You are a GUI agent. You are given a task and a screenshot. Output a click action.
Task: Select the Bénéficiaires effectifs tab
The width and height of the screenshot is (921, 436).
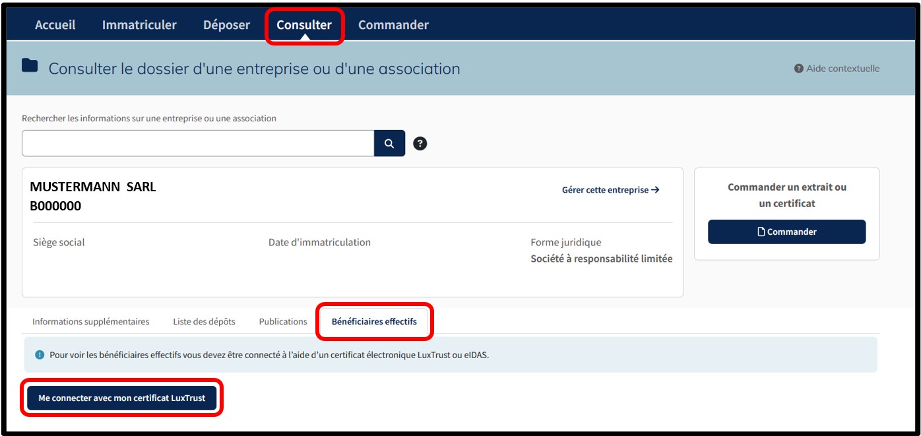[374, 322]
